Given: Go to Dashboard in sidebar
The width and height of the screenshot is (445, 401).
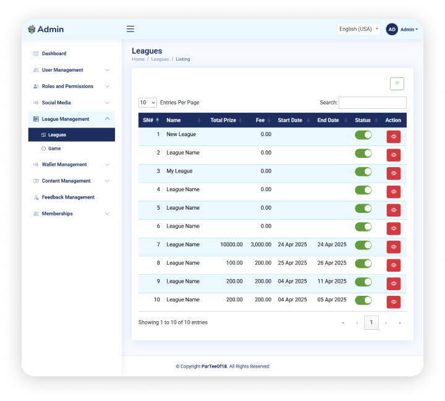Looking at the screenshot, I should coord(54,54).
